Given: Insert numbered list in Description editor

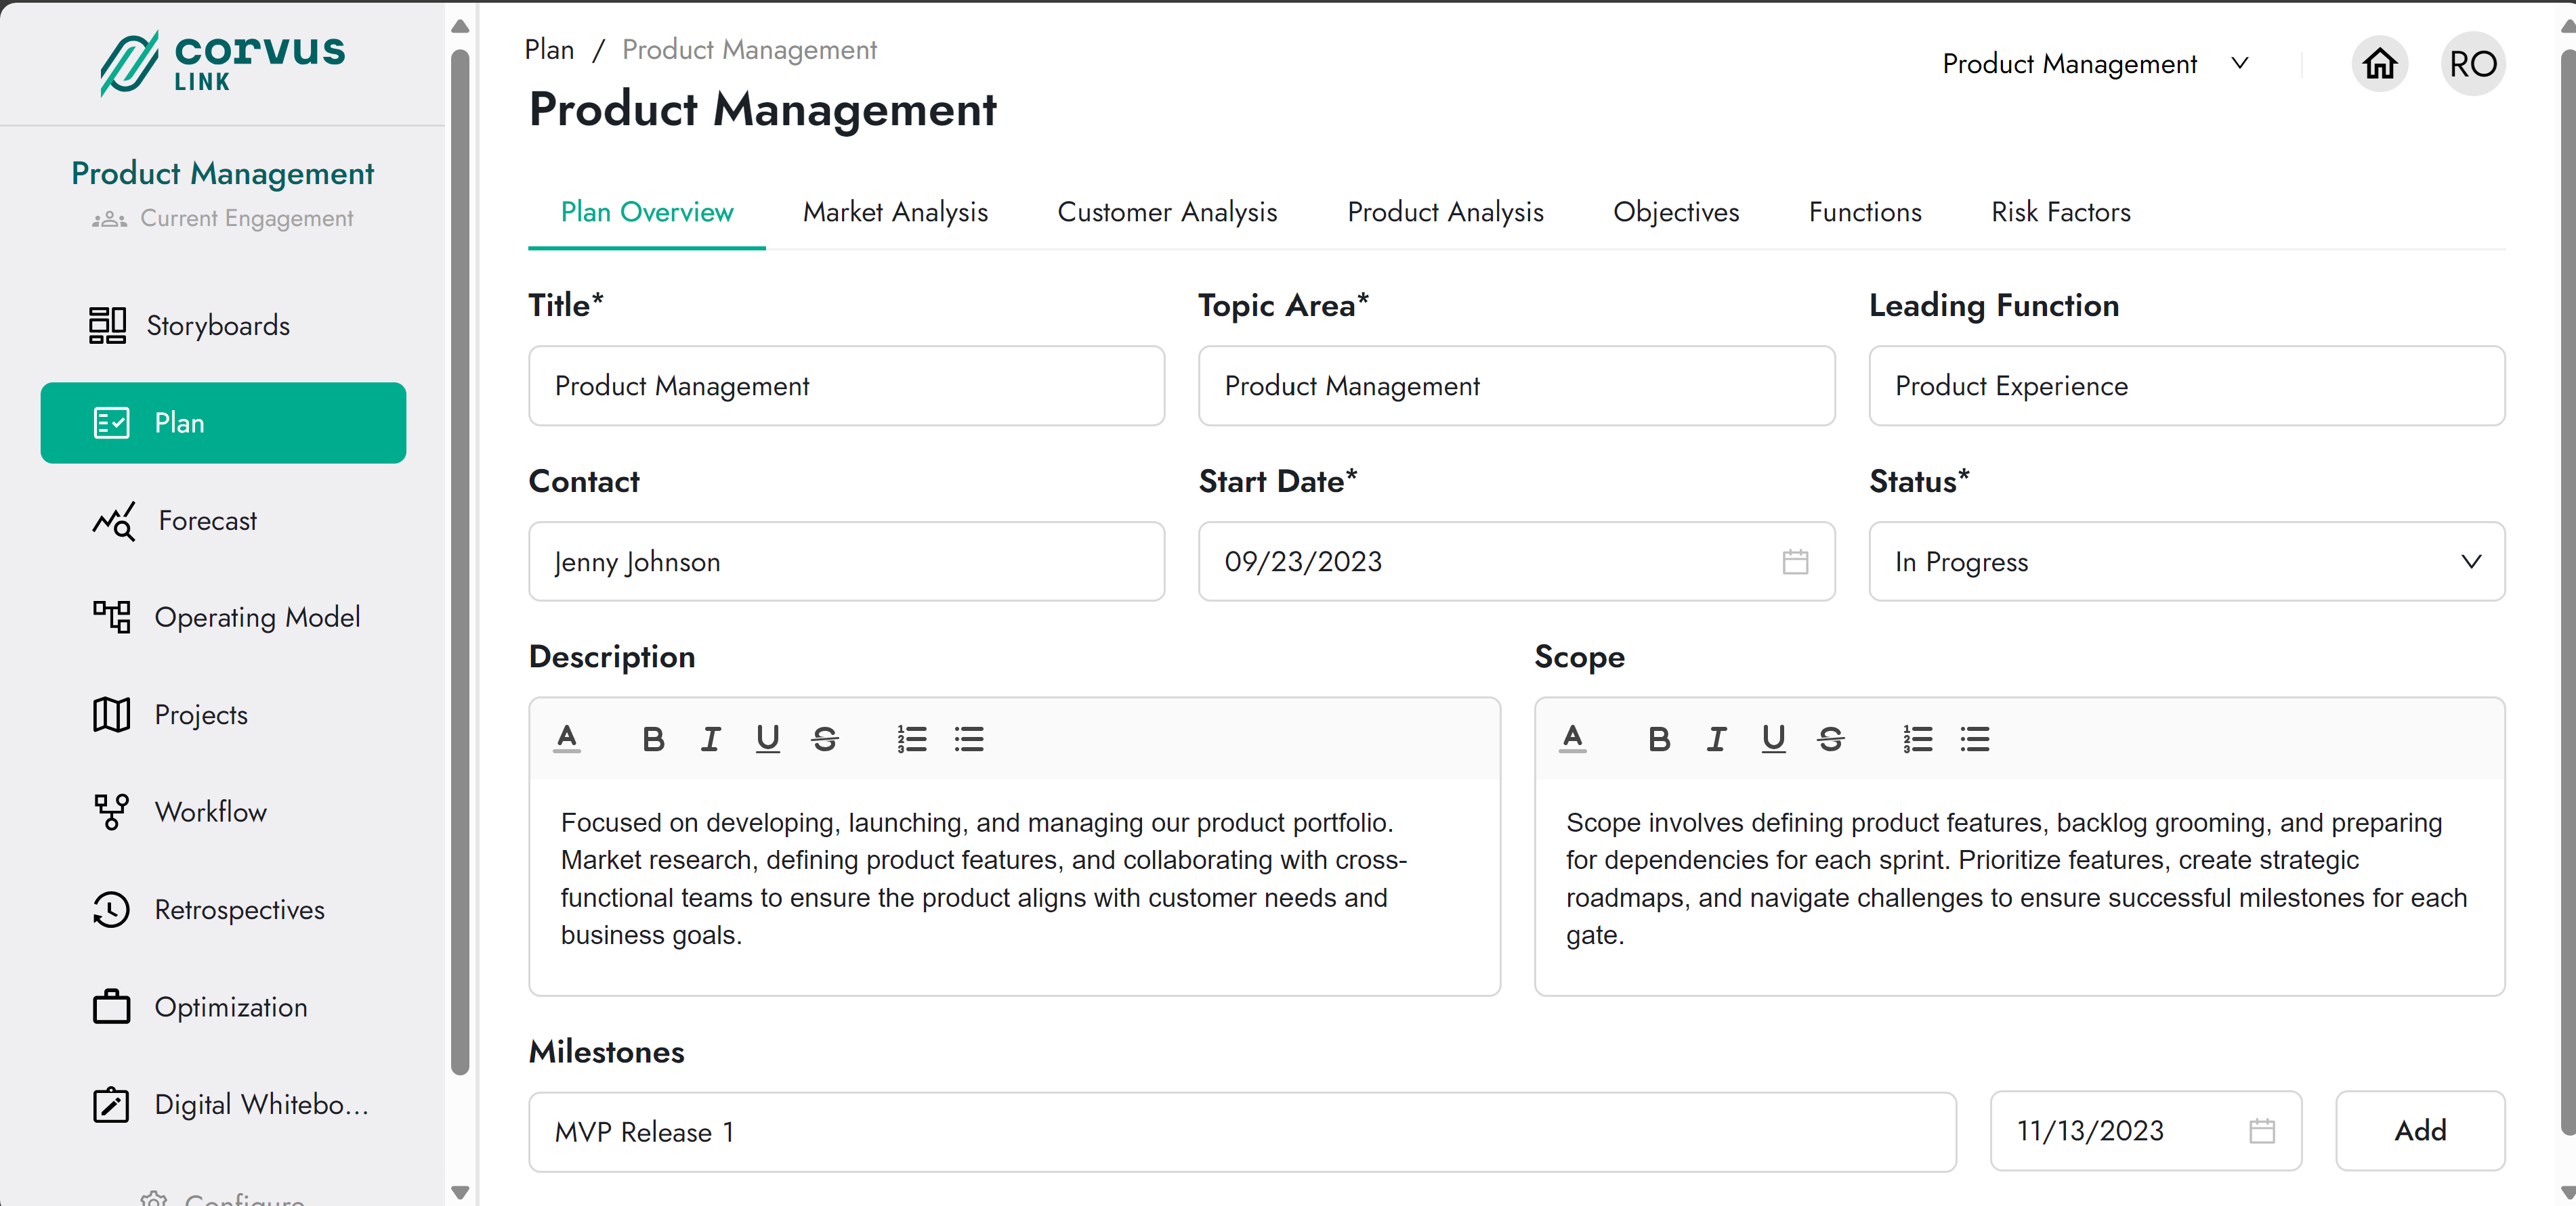Looking at the screenshot, I should [911, 740].
